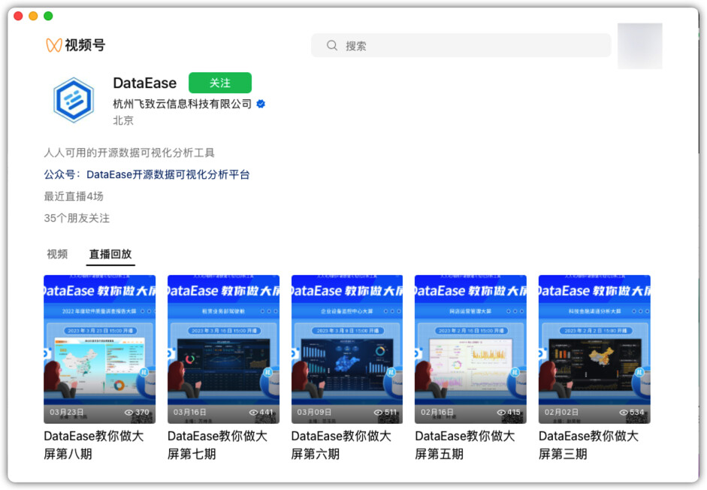Open the DataEase hexagonal profile avatar
The height and width of the screenshot is (490, 707).
pos(73,99)
